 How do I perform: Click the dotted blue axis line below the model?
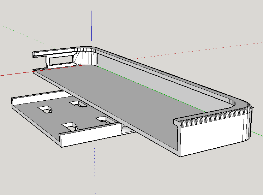point(95,168)
